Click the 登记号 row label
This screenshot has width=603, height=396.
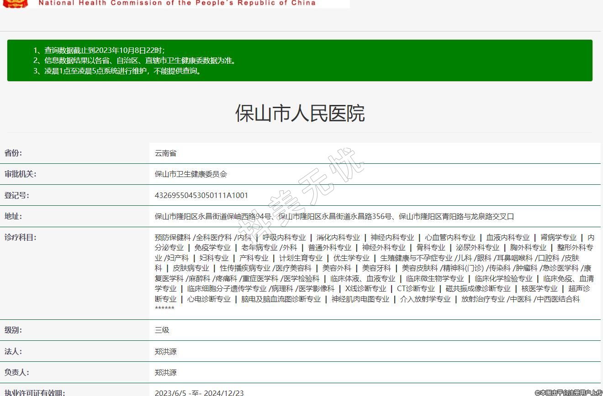[16, 195]
